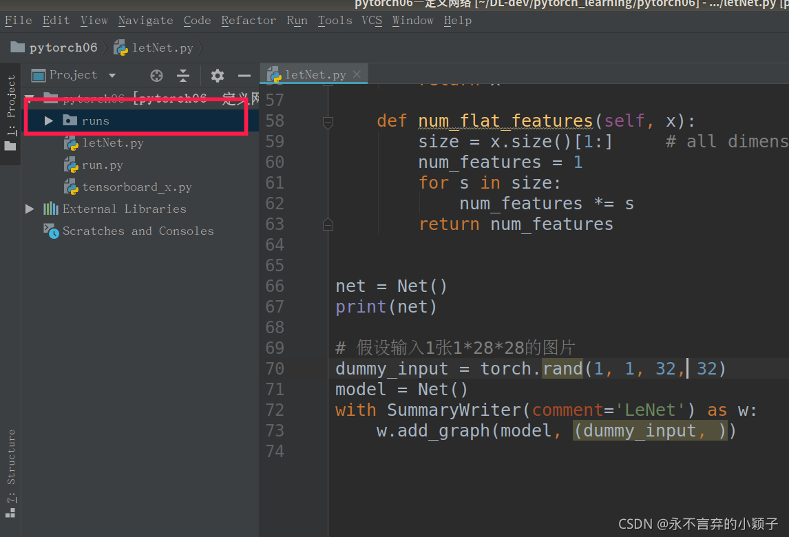The height and width of the screenshot is (537, 789).
Task: Select tensorboard_x.py in the project tree
Action: click(137, 187)
